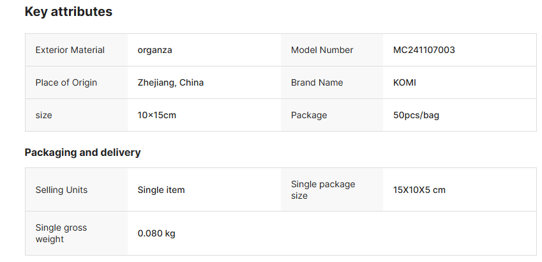
Task: Select model number MC241107003 text
Action: pyautogui.click(x=424, y=50)
